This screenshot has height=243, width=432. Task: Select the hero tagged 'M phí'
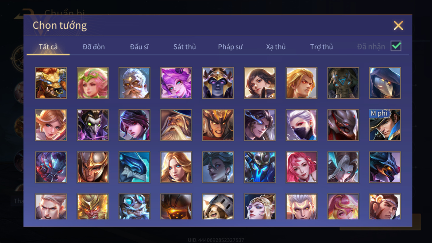coord(385,125)
